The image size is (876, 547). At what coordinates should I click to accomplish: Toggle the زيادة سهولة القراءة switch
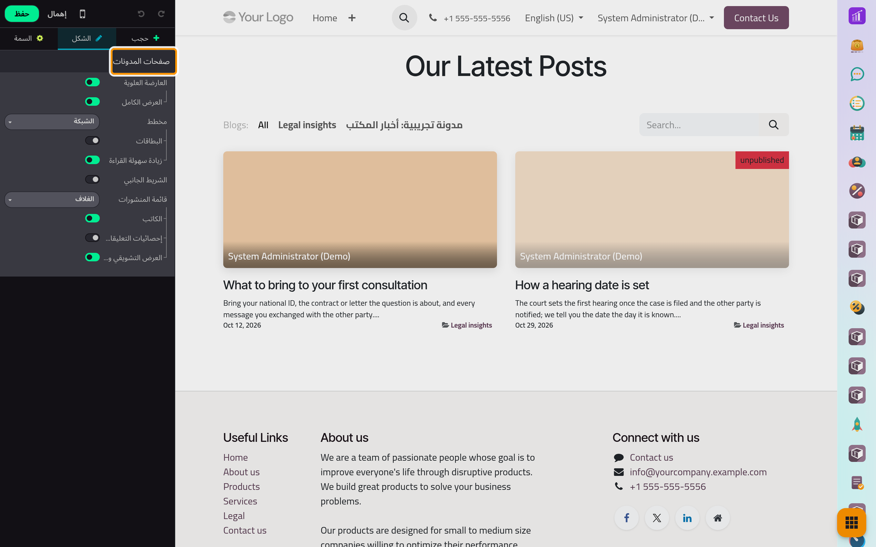[x=92, y=160]
